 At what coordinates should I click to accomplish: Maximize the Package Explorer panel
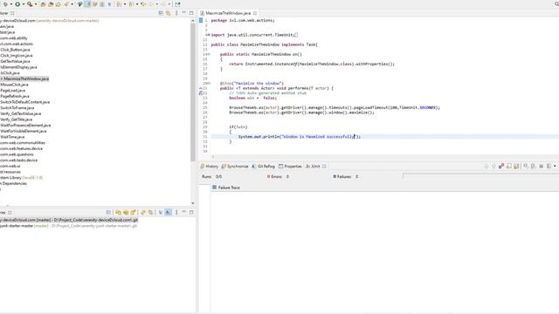(x=191, y=13)
